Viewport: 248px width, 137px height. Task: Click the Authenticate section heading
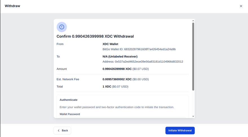(x=68, y=100)
